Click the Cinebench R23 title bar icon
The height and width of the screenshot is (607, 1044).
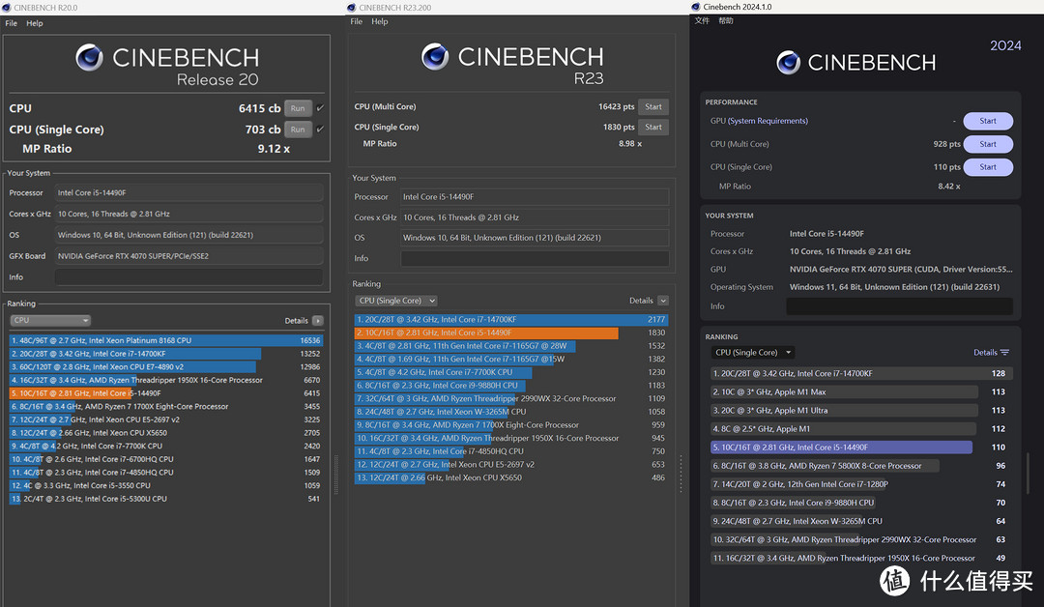(352, 8)
